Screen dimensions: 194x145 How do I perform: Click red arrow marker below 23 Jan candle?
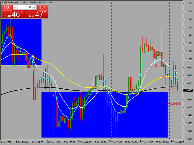pos(156,65)
